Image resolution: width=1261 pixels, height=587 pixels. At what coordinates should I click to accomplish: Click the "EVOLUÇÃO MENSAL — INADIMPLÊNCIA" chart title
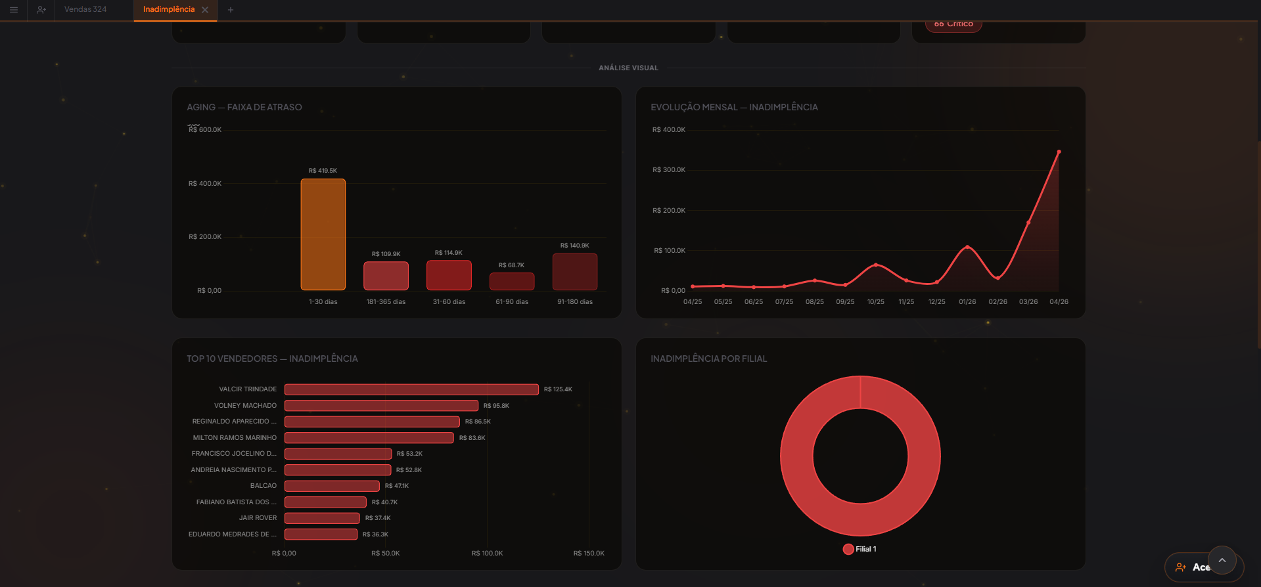(735, 107)
